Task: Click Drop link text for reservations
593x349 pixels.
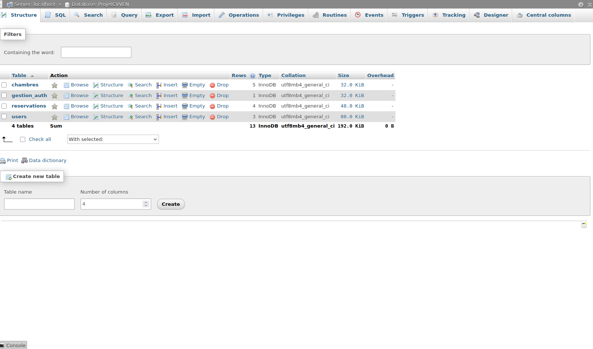Action: coord(223,106)
